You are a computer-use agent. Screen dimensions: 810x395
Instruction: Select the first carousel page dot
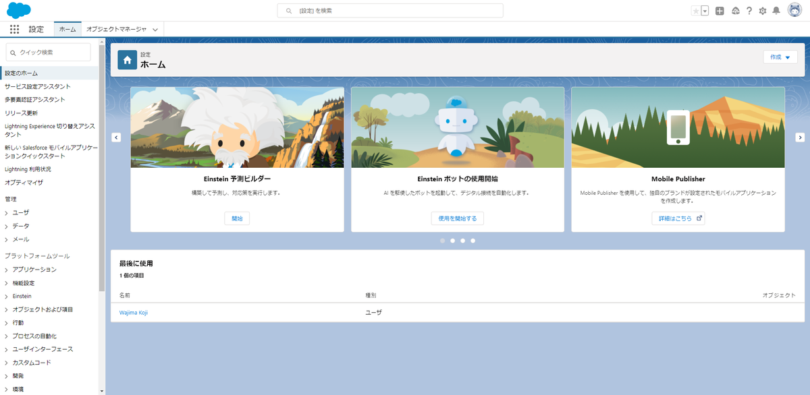pyautogui.click(x=442, y=240)
